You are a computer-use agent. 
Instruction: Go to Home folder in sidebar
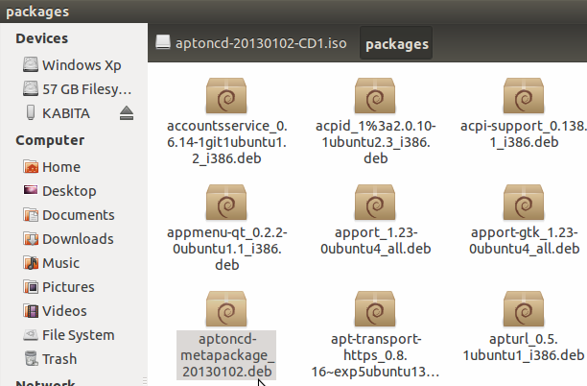(x=61, y=167)
